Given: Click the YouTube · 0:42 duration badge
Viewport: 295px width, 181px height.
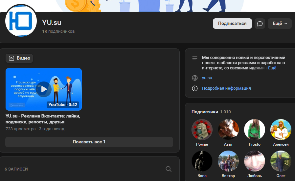Looking at the screenshot, I should pyautogui.click(x=63, y=104).
